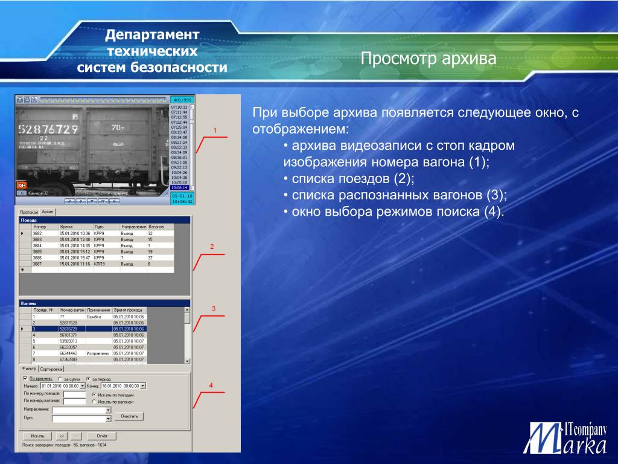This screenshot has height=464, width=618.
Task: Select train row 3687
Action: (97, 264)
